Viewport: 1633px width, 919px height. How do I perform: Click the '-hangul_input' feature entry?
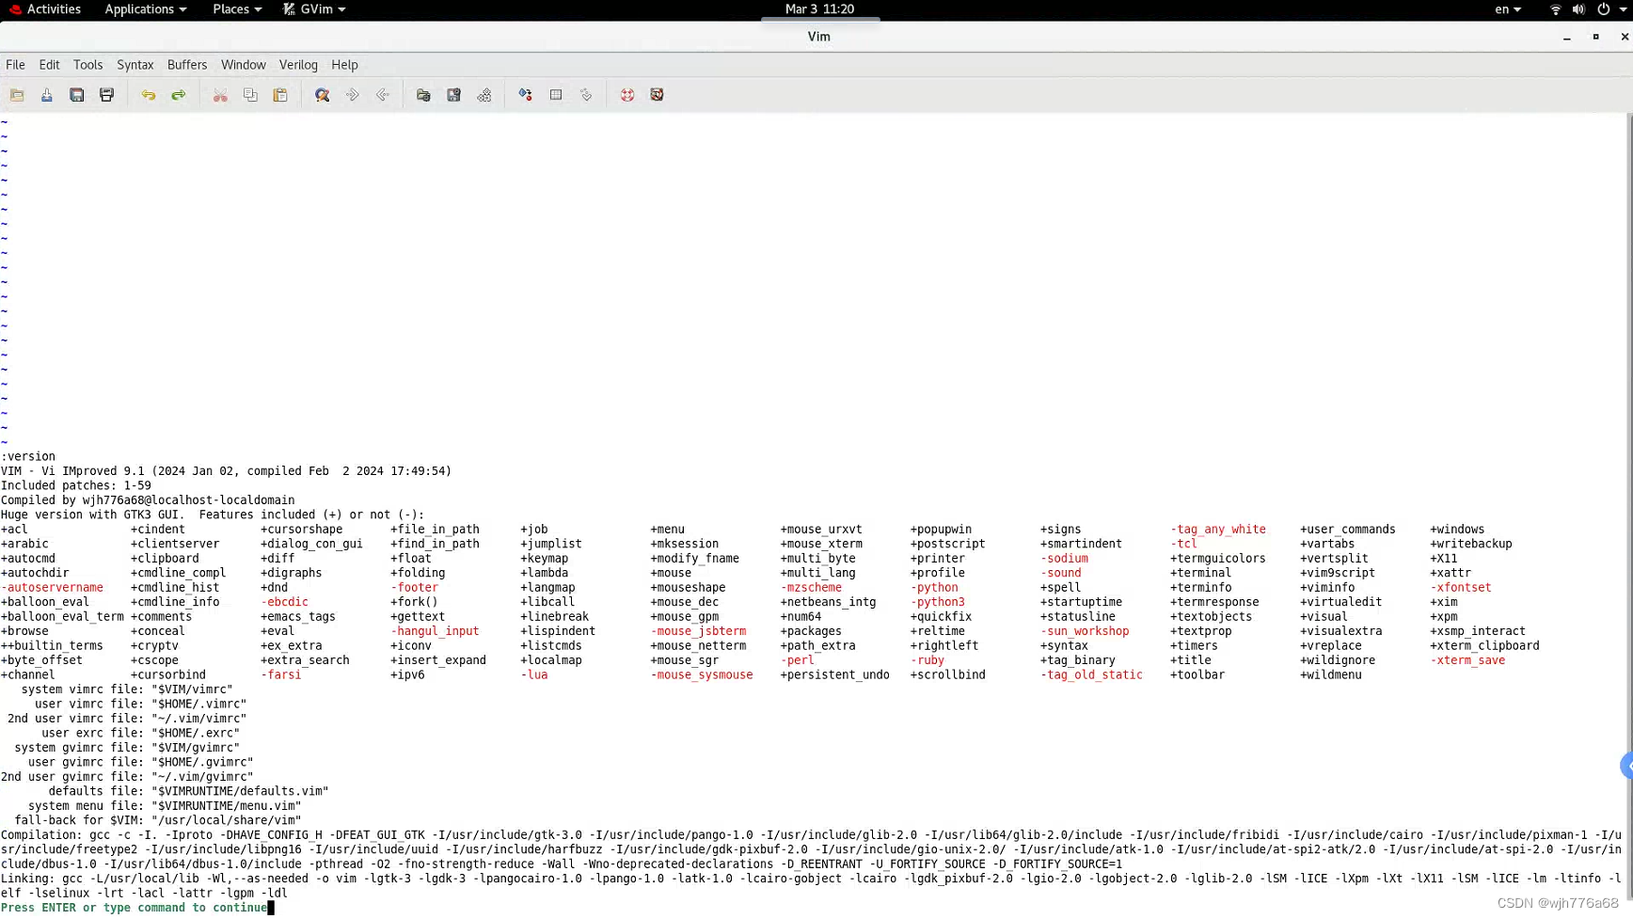435,632
